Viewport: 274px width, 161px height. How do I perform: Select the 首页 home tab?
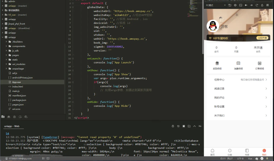(x=212, y=152)
